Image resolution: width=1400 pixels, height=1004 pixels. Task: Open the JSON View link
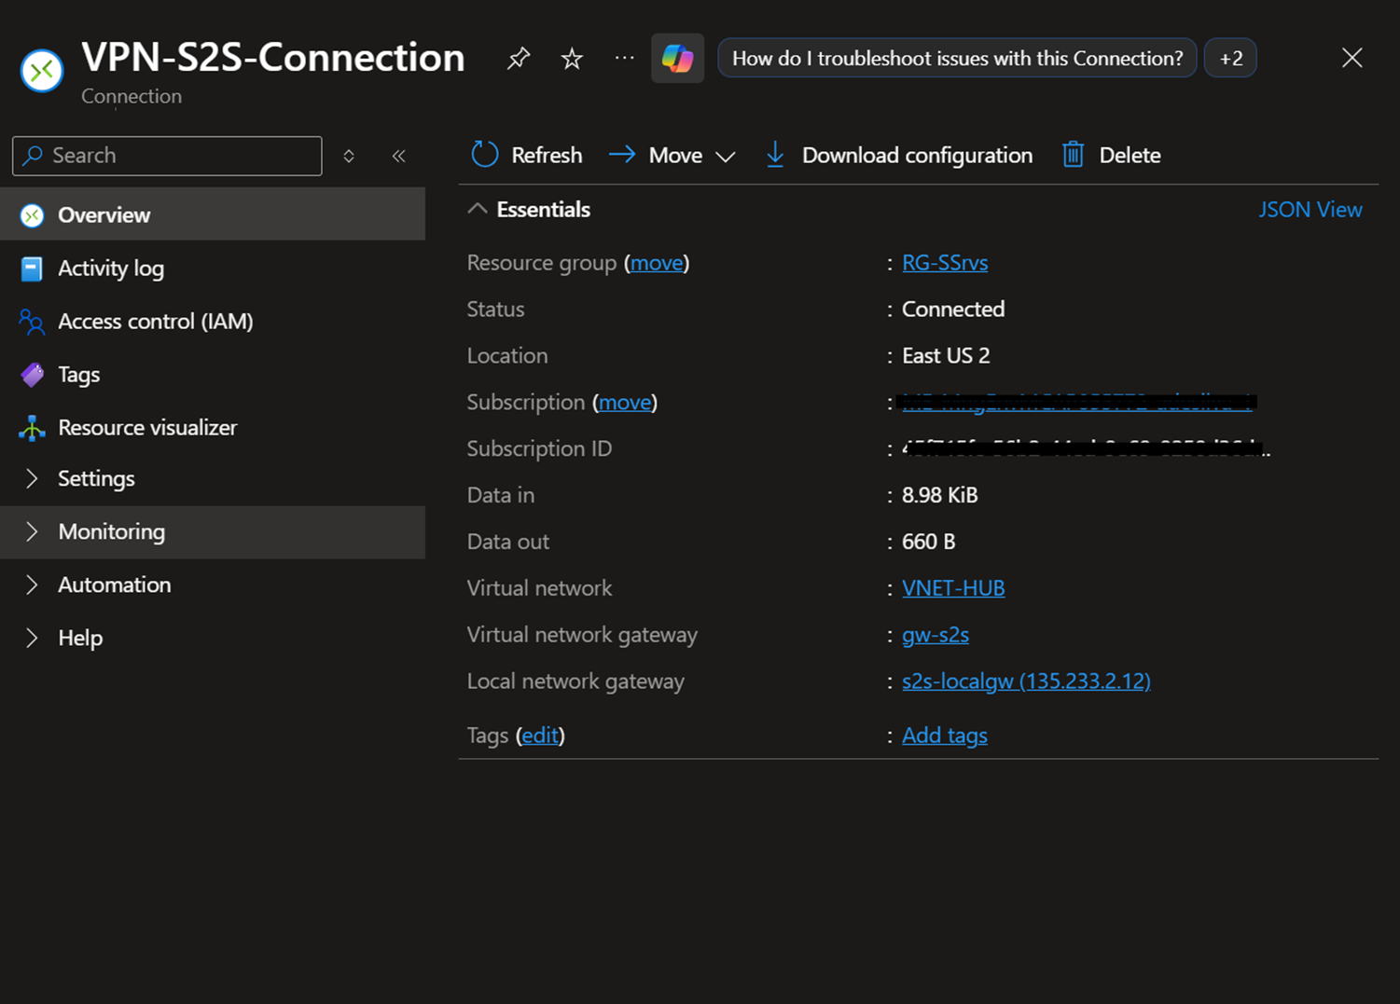click(1310, 210)
